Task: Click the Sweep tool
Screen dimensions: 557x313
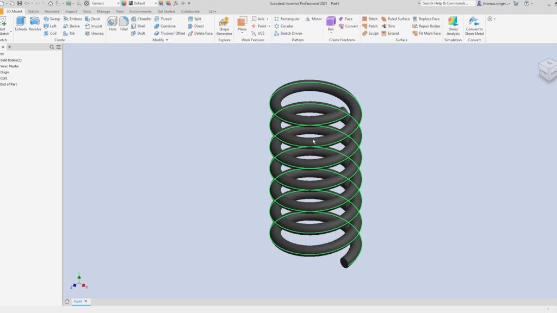Action: tap(52, 19)
